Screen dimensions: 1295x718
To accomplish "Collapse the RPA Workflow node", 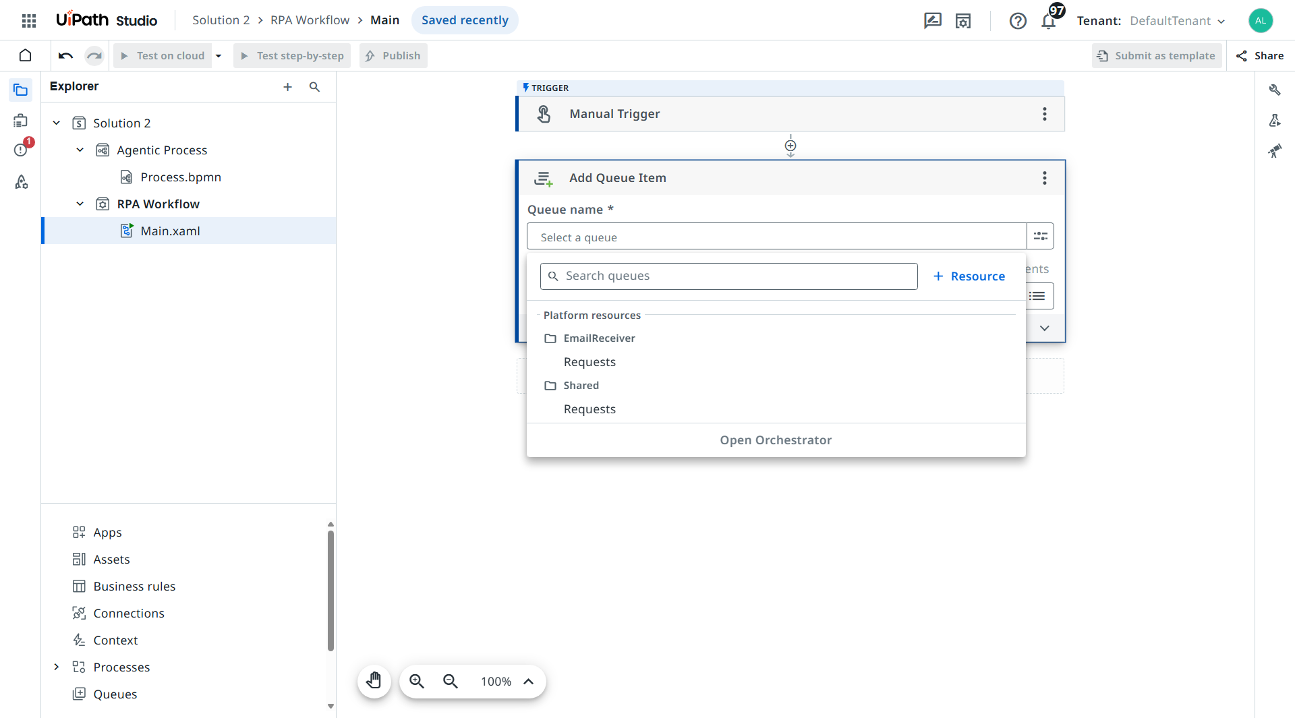I will click(80, 204).
